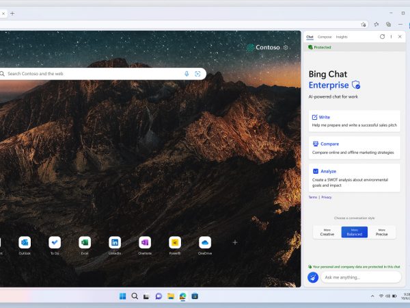The height and width of the screenshot is (308, 410).
Task: Click the new topic broom button
Action: tap(313, 277)
